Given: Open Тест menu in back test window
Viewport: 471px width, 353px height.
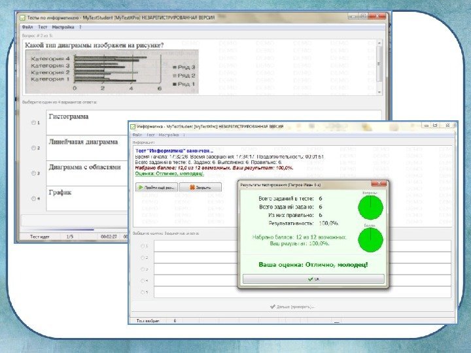Looking at the screenshot, I should click(x=43, y=27).
